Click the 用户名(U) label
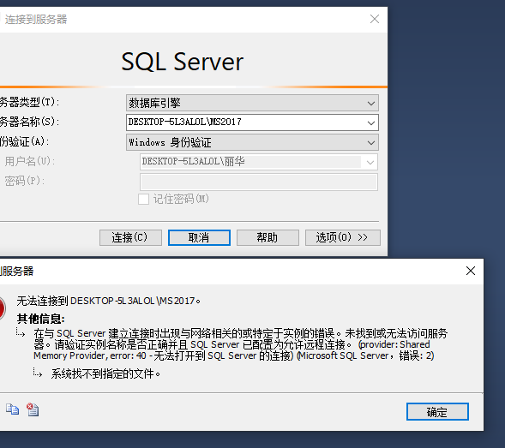 click(x=29, y=161)
